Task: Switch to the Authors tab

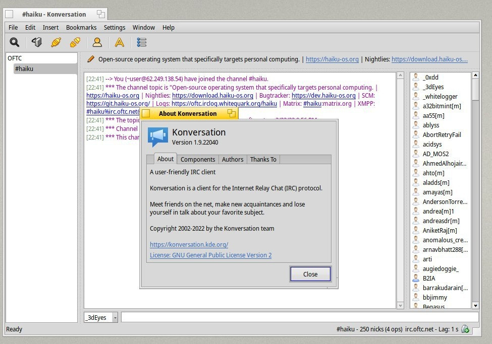Action: (x=233, y=160)
